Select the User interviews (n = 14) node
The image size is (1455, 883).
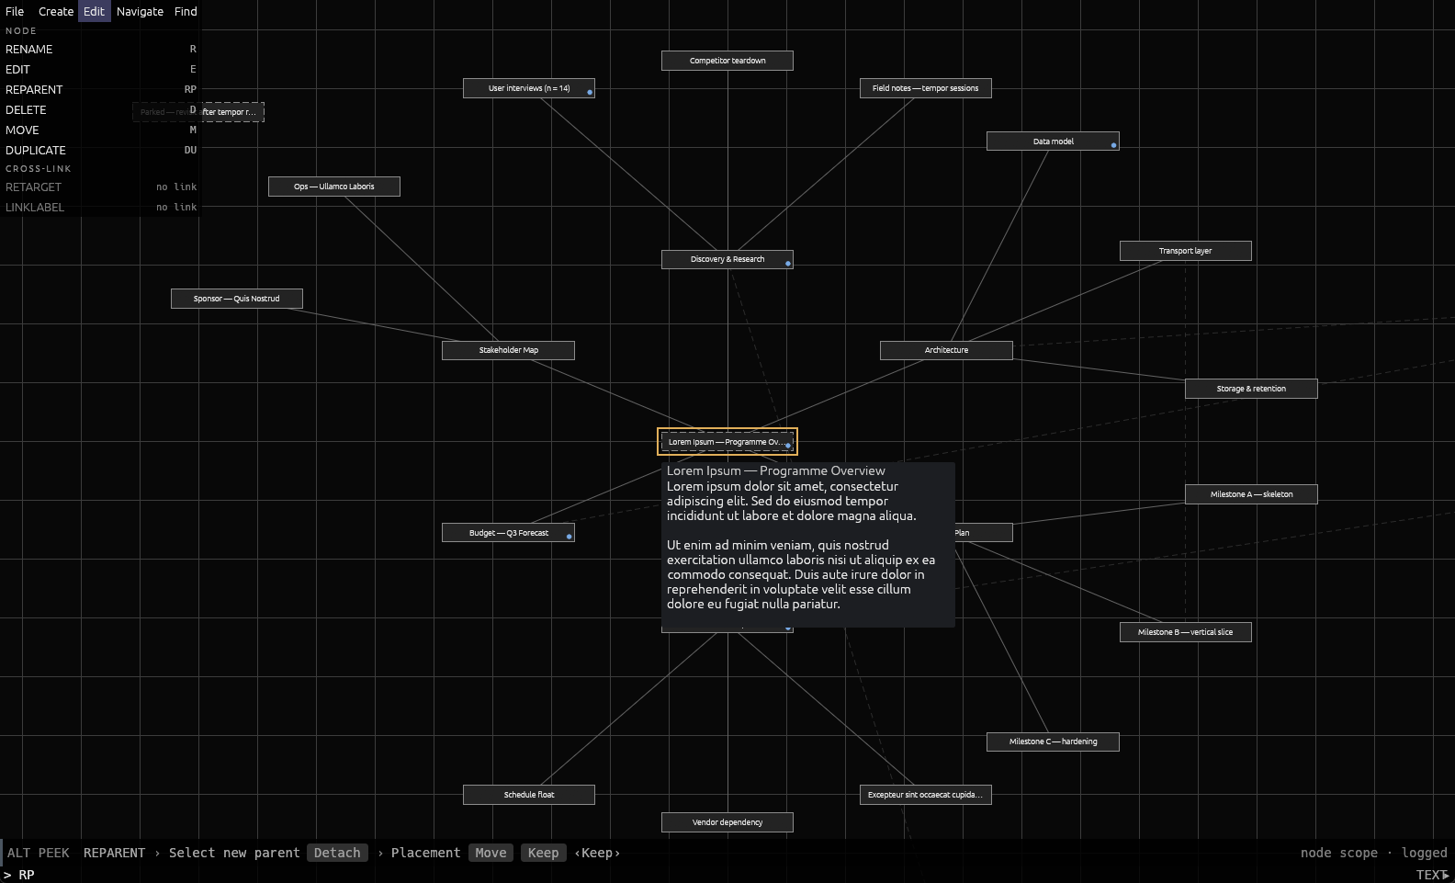coord(529,88)
